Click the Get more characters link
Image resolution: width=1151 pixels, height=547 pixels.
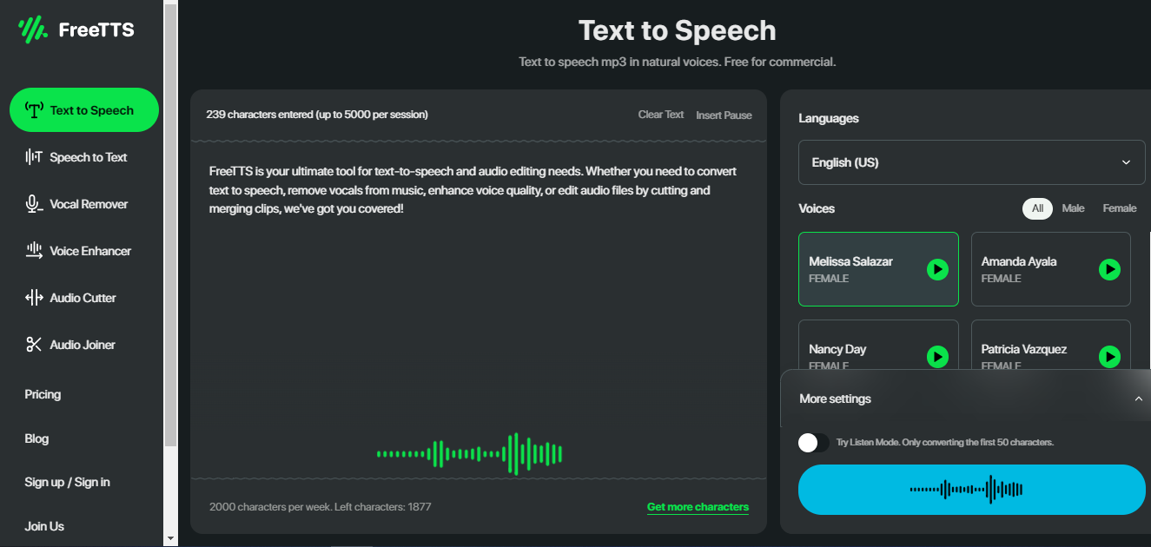[x=697, y=506]
